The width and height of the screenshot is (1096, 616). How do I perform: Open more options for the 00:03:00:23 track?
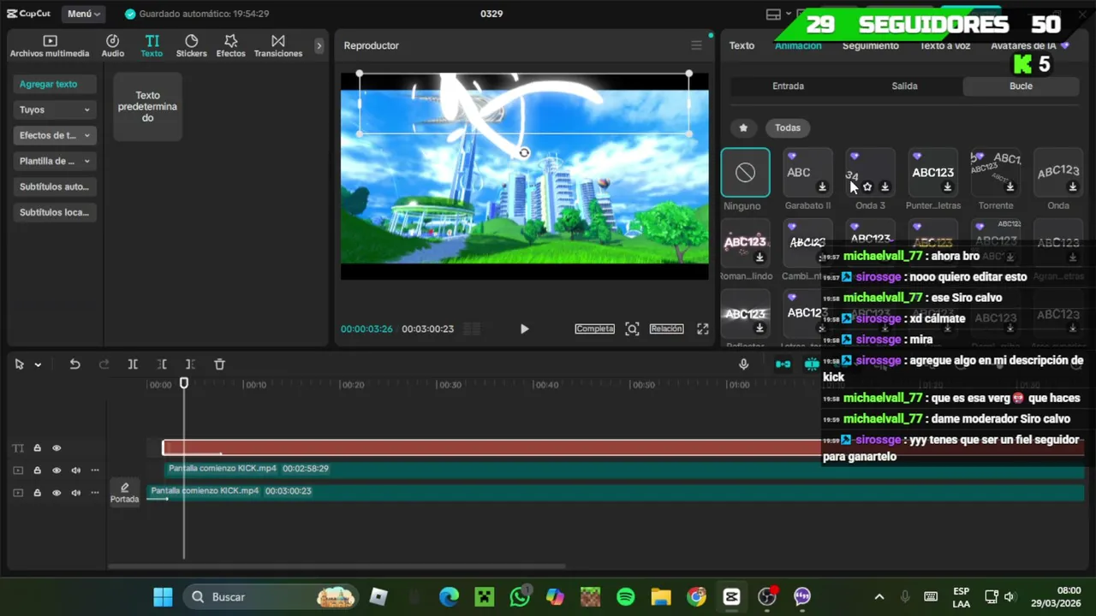click(95, 493)
